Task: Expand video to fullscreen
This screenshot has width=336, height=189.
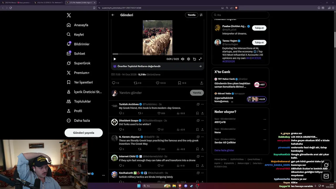Action: (200, 59)
